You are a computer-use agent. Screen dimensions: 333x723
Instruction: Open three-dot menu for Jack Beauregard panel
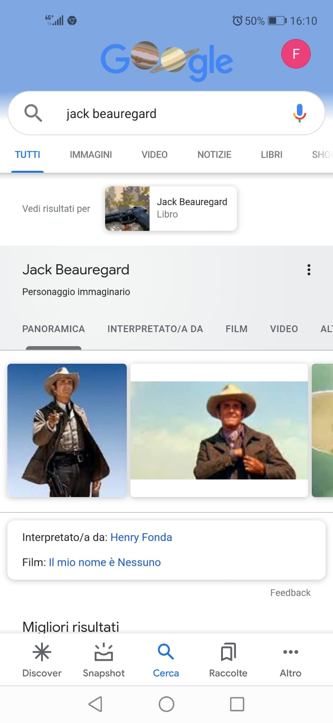click(x=309, y=270)
